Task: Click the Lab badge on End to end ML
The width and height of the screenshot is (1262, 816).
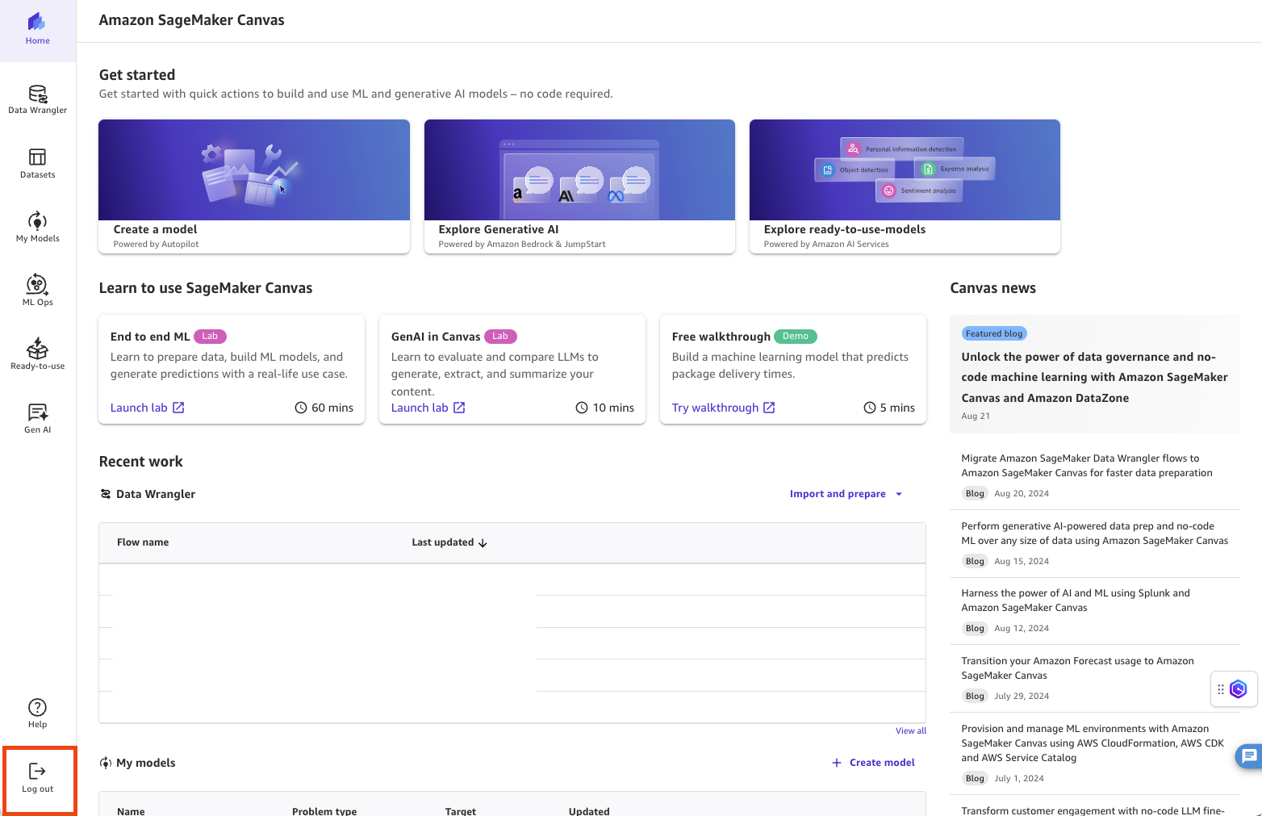Action: click(x=210, y=337)
